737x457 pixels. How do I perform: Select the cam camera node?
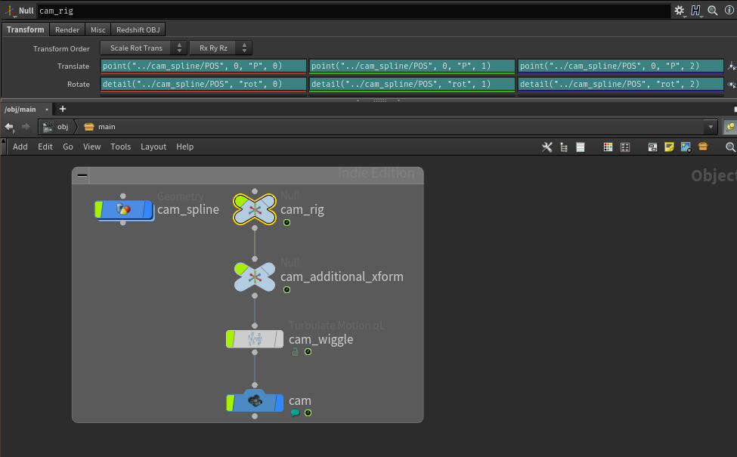tap(255, 402)
